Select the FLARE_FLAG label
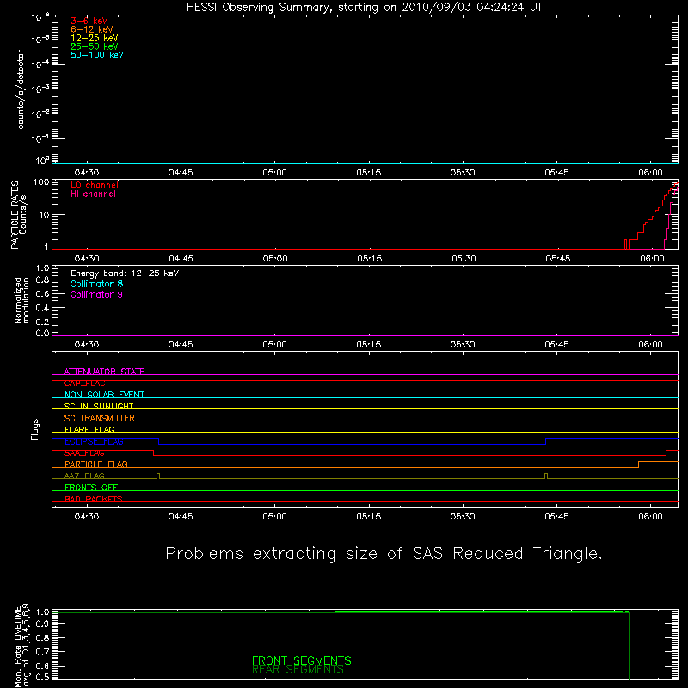 pos(89,429)
